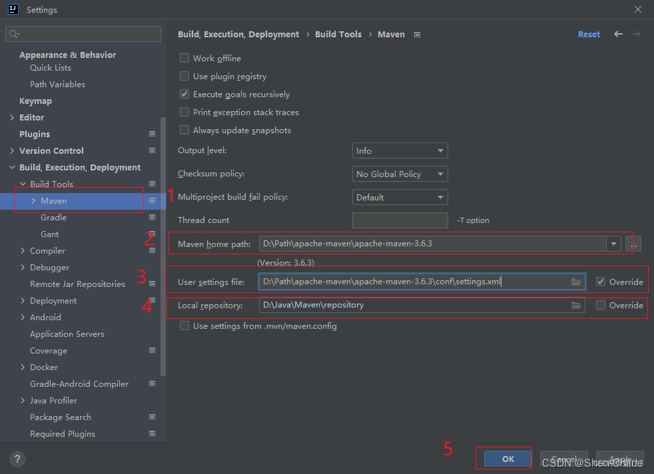Focus the settings search field
The height and width of the screenshot is (474, 654).
click(83, 34)
